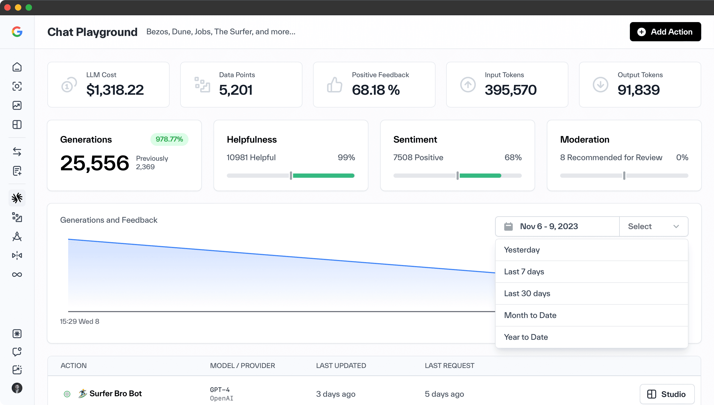The width and height of the screenshot is (714, 405).
Task: Select the layout panels icon in sidebar
Action: tap(17, 124)
